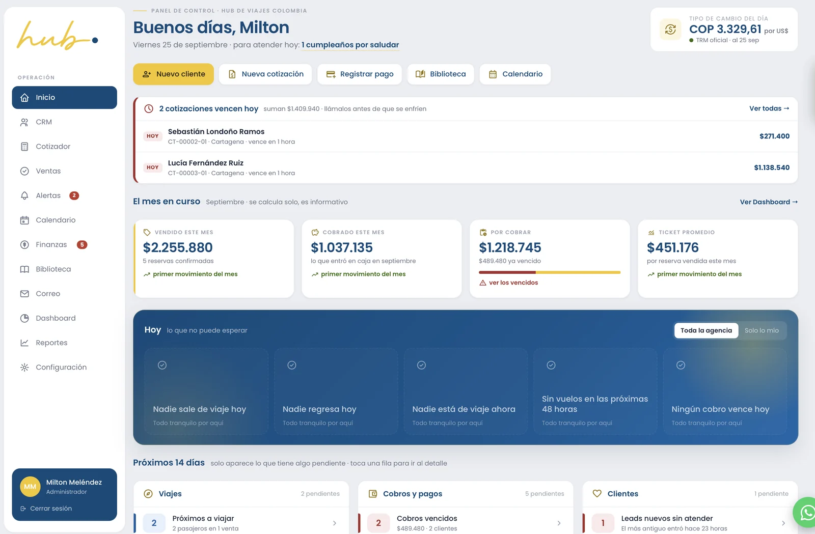The width and height of the screenshot is (815, 534).
Task: Open Sebastián Londoño Ramos quote row
Action: click(467, 136)
